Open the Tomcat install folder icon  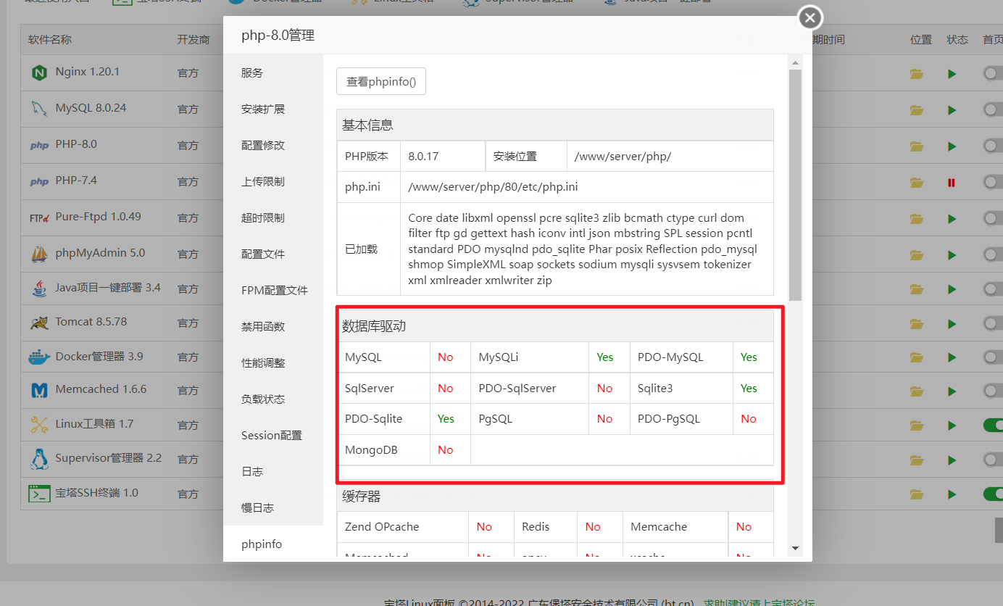pyautogui.click(x=917, y=323)
